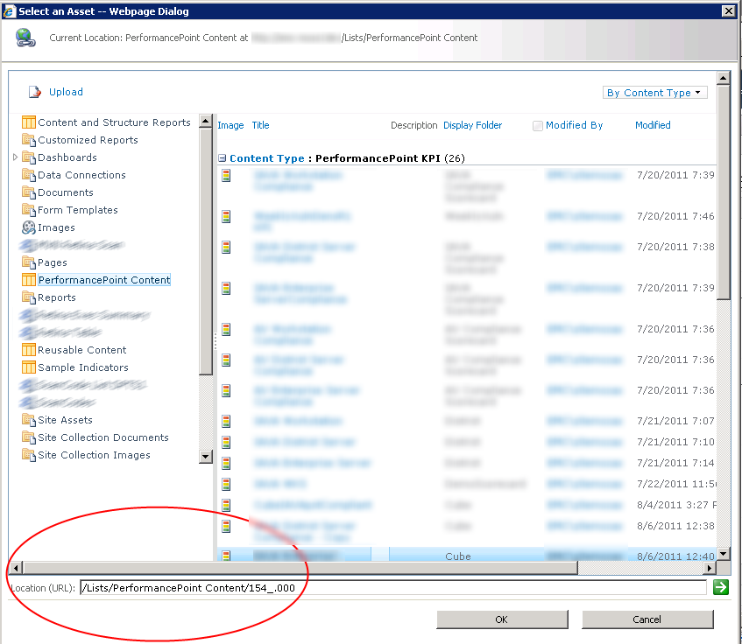Viewport: 742px width, 644px height.
Task: Click the Dashboards library icon
Action: (x=28, y=157)
